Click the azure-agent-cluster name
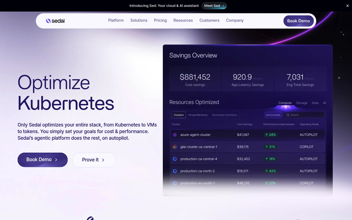This screenshot has height=220, width=352. 196,135
